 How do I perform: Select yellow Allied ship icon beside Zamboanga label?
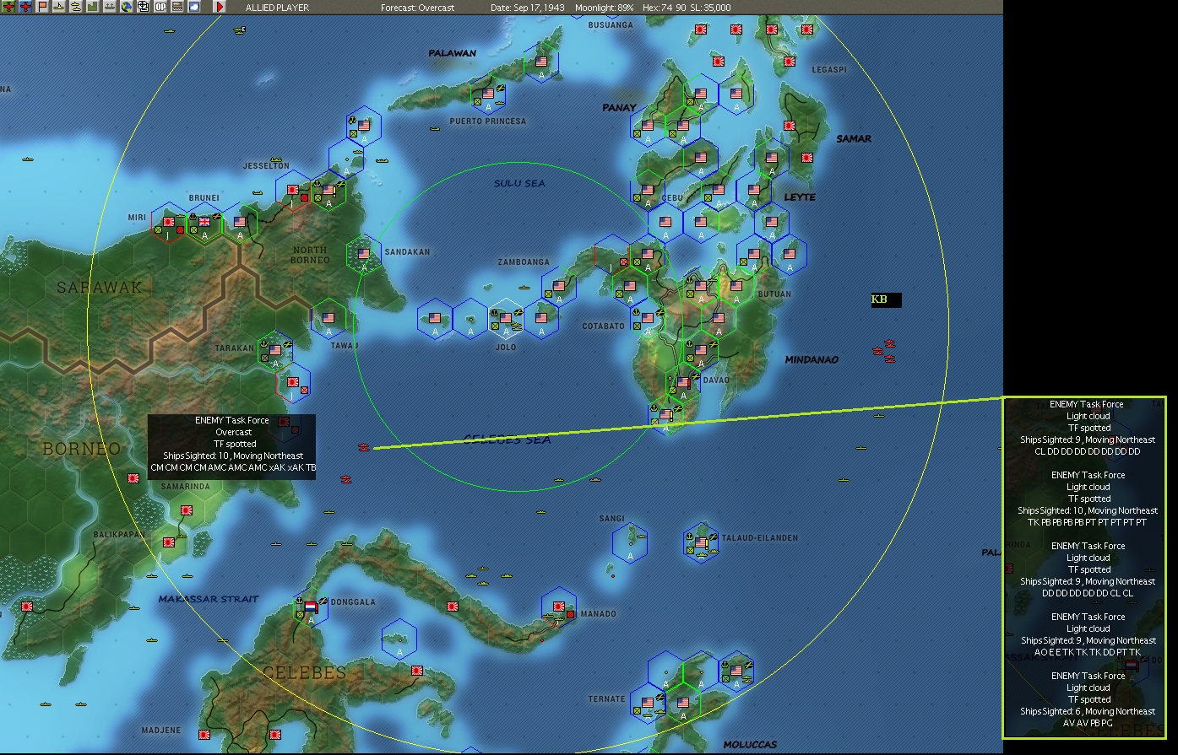click(524, 288)
